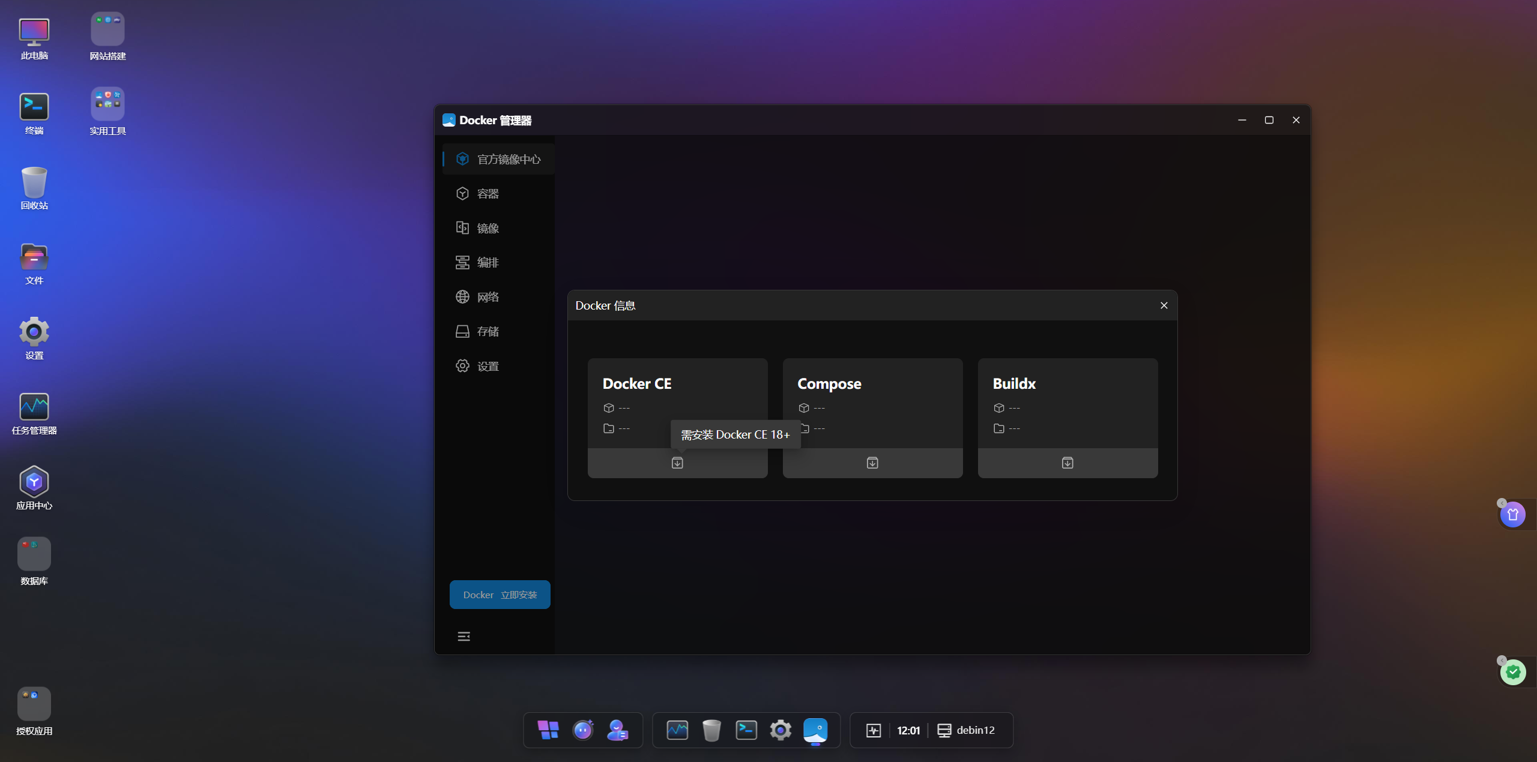Open 应用中心 desktop icon
The height and width of the screenshot is (762, 1537).
(x=34, y=482)
